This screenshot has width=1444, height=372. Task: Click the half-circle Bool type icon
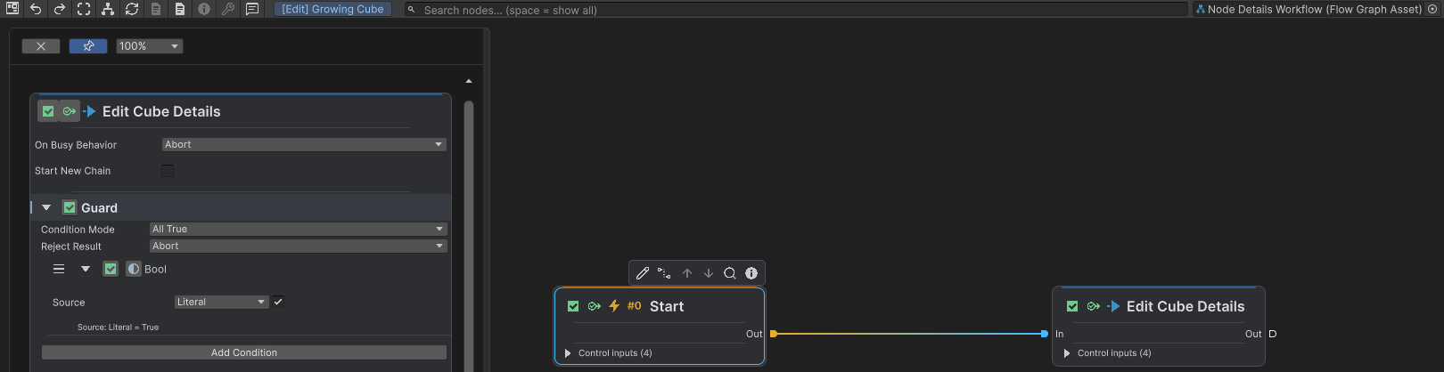(x=134, y=269)
